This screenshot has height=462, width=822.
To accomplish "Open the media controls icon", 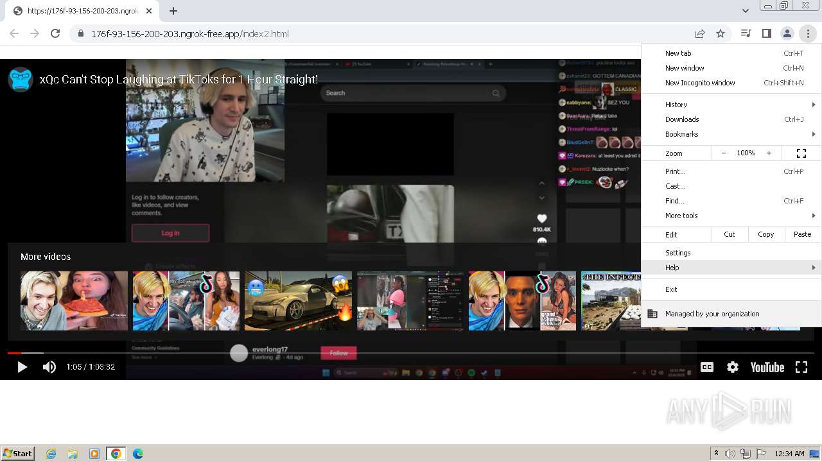I will [746, 33].
